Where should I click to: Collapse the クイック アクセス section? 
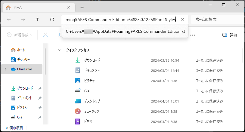[60, 50]
